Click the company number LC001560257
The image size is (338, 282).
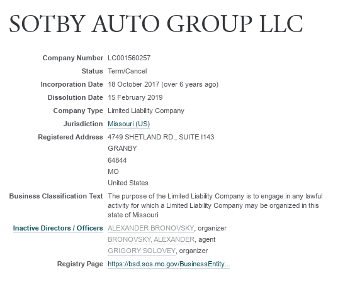click(x=129, y=58)
